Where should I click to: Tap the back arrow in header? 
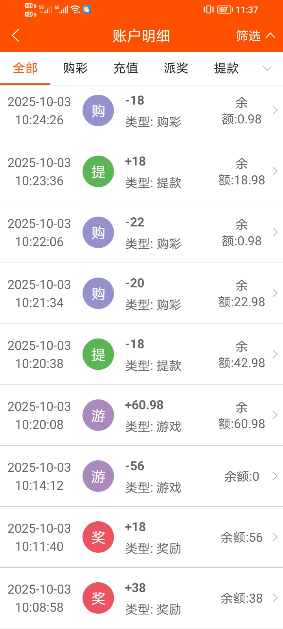pos(16,36)
